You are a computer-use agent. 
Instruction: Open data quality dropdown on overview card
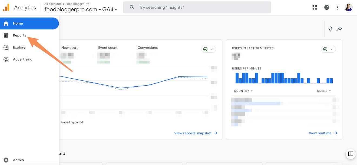tap(209, 49)
